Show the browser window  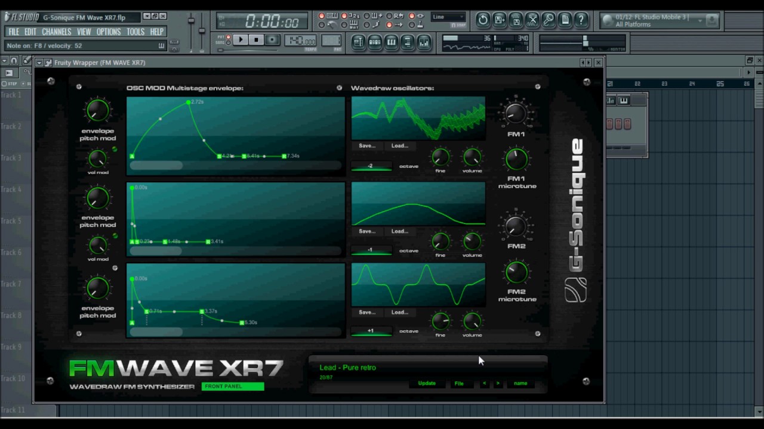(407, 42)
